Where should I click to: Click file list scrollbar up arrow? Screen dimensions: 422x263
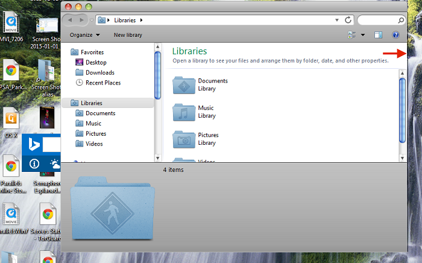point(402,73)
